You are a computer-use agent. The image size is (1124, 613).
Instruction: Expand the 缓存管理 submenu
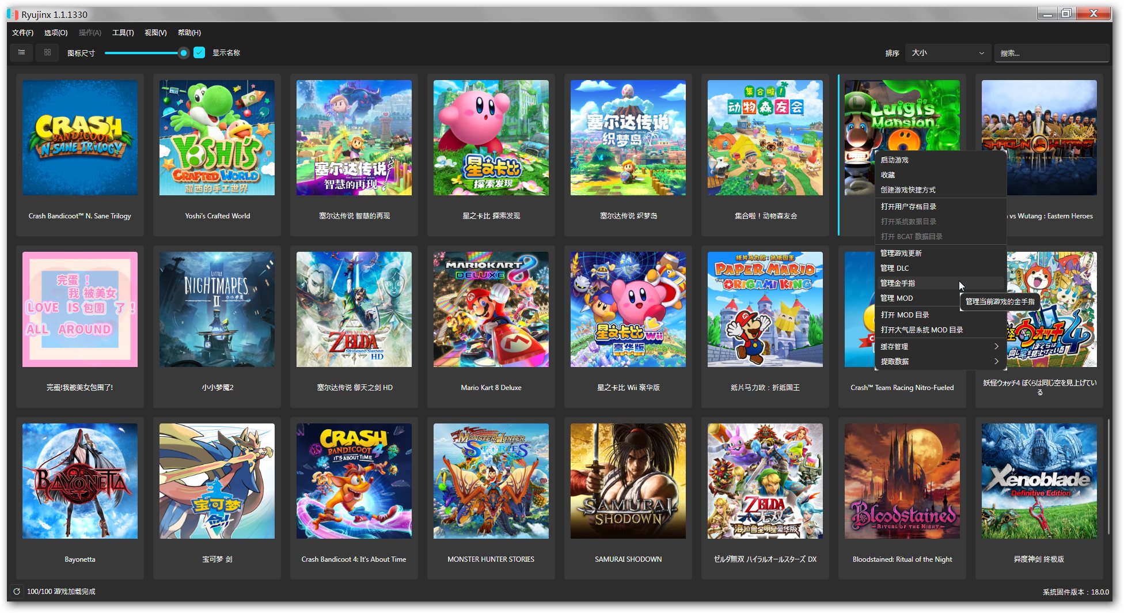(940, 346)
